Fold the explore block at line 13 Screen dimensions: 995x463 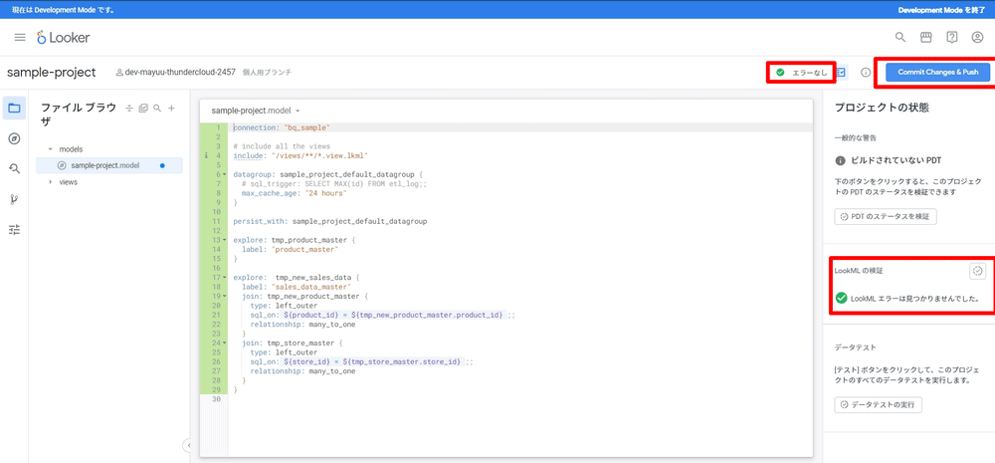(225, 240)
